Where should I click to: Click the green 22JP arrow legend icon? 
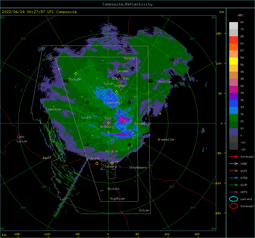click(x=233, y=185)
